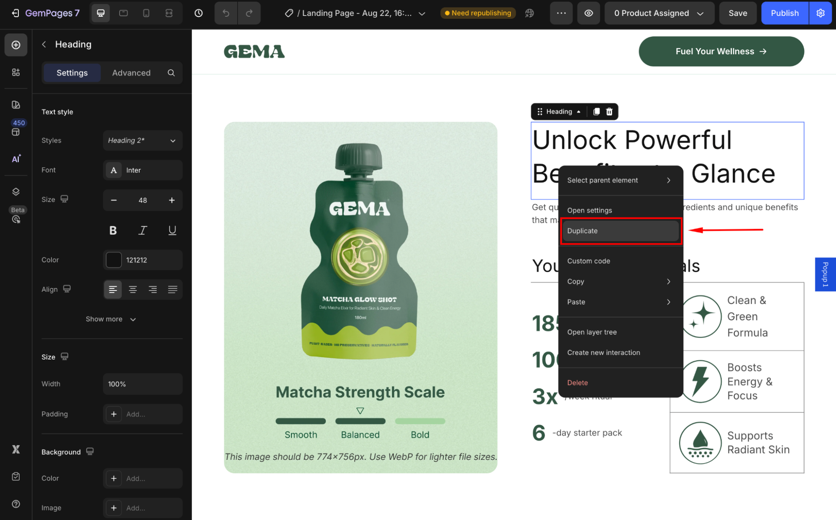Open the layers sidebar icon
This screenshot has width=836, height=520.
(x=16, y=191)
